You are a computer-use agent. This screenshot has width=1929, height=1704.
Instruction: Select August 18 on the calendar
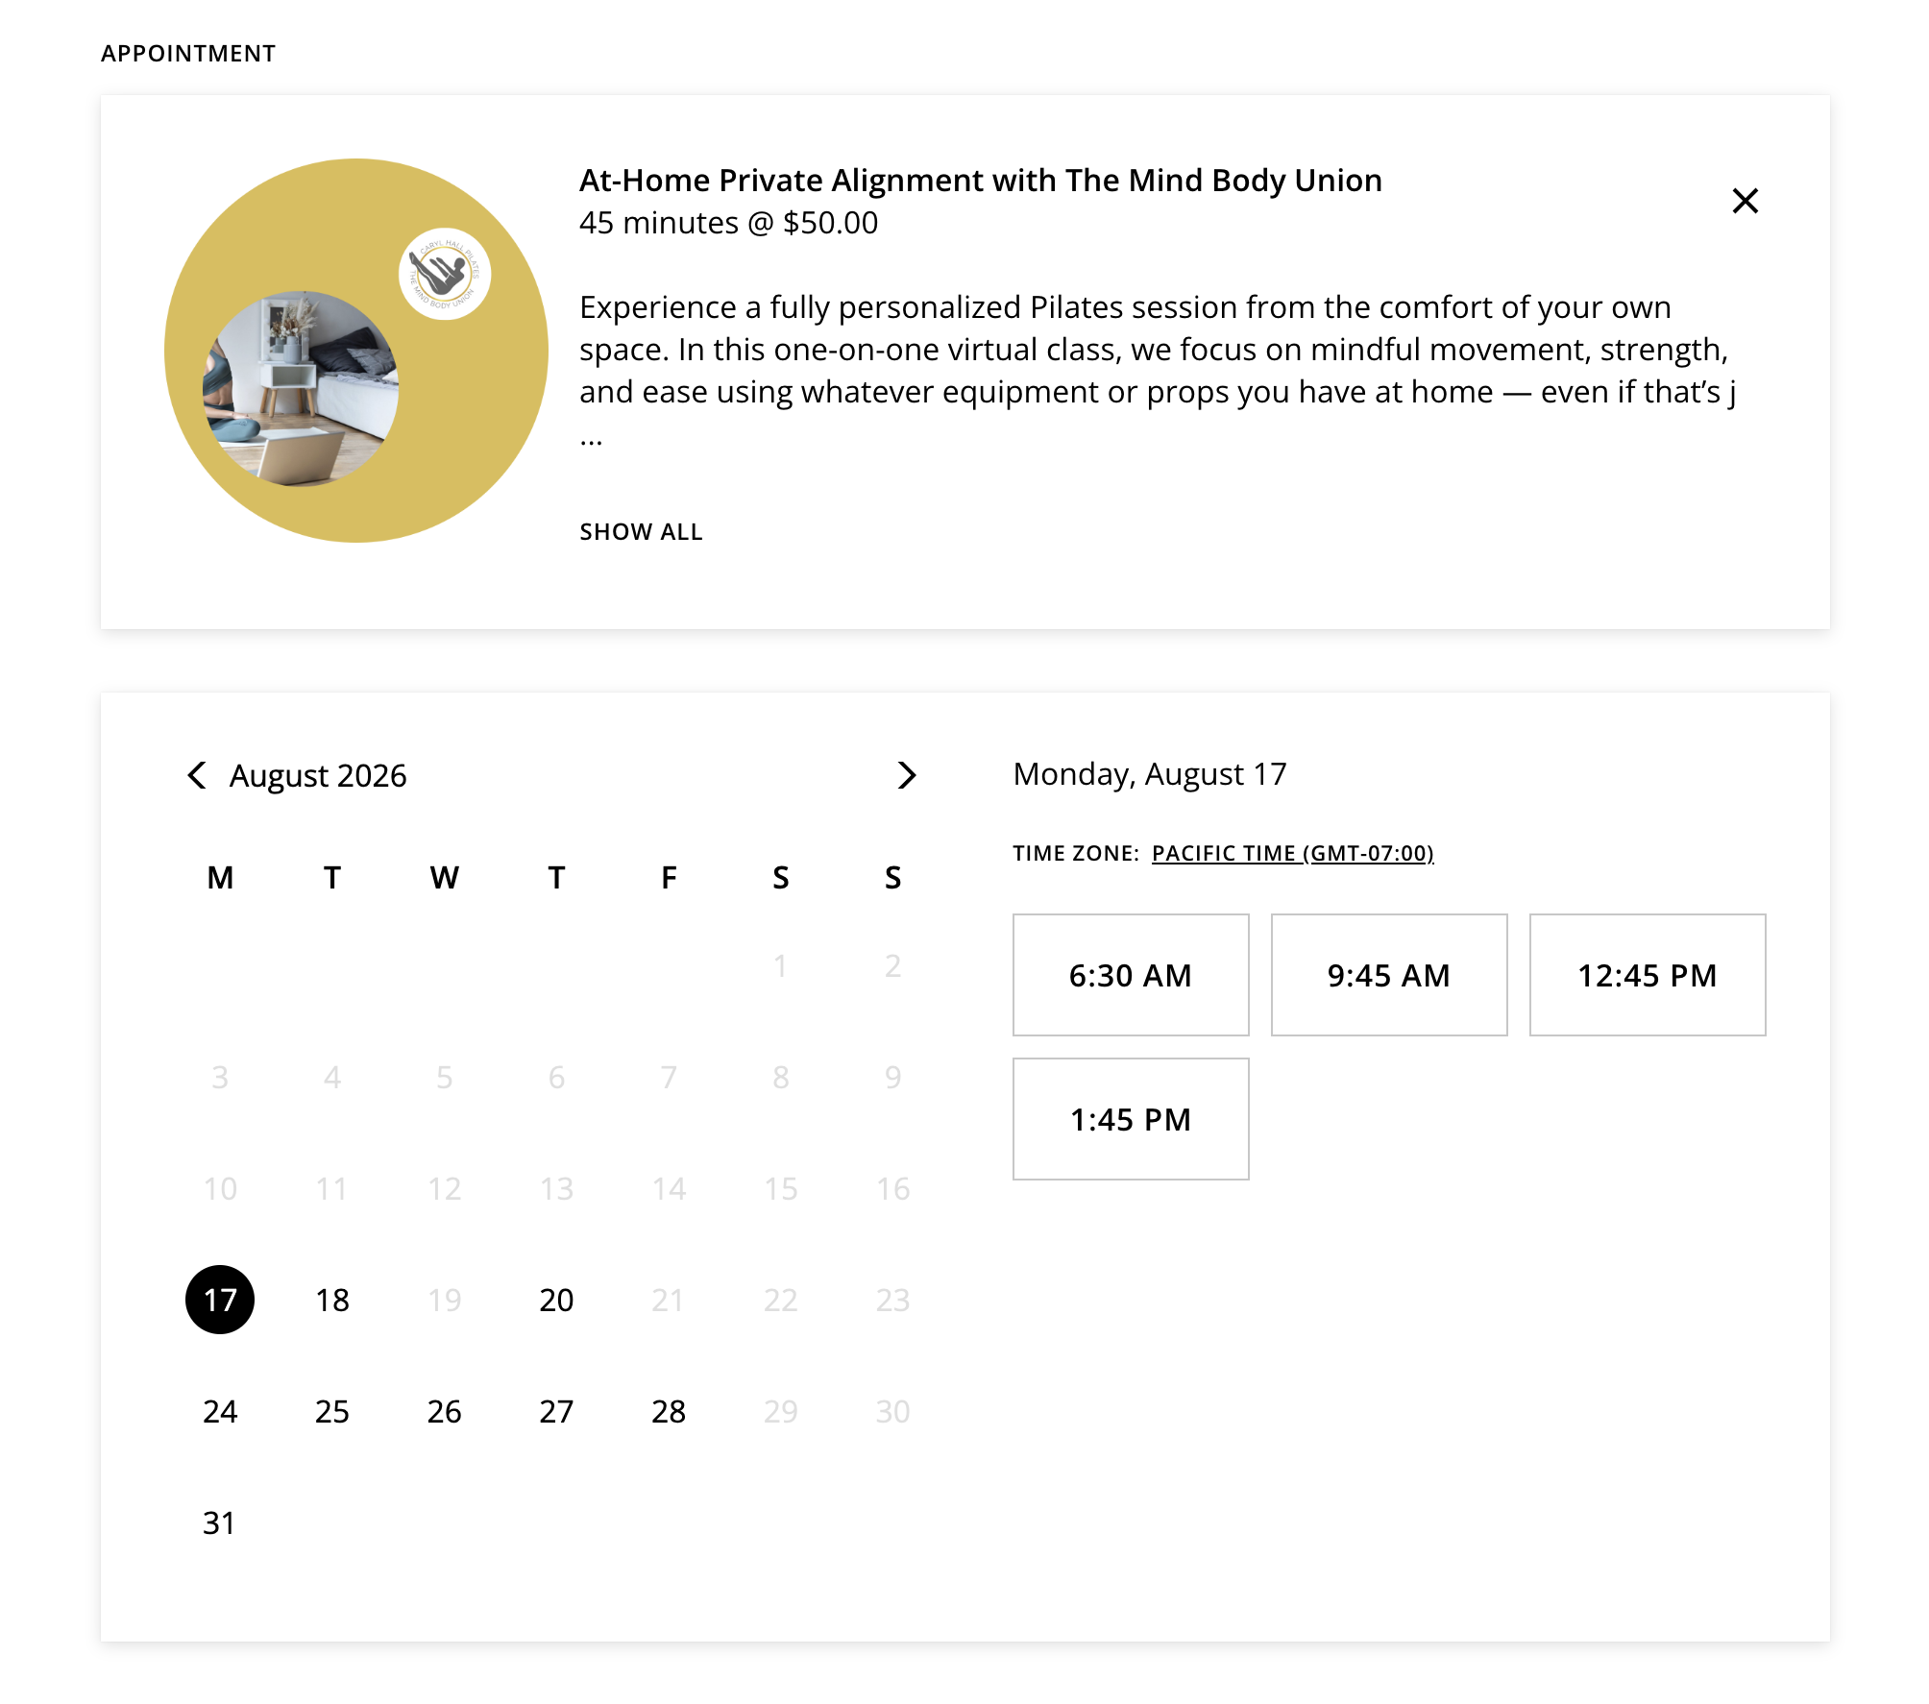coord(332,1300)
